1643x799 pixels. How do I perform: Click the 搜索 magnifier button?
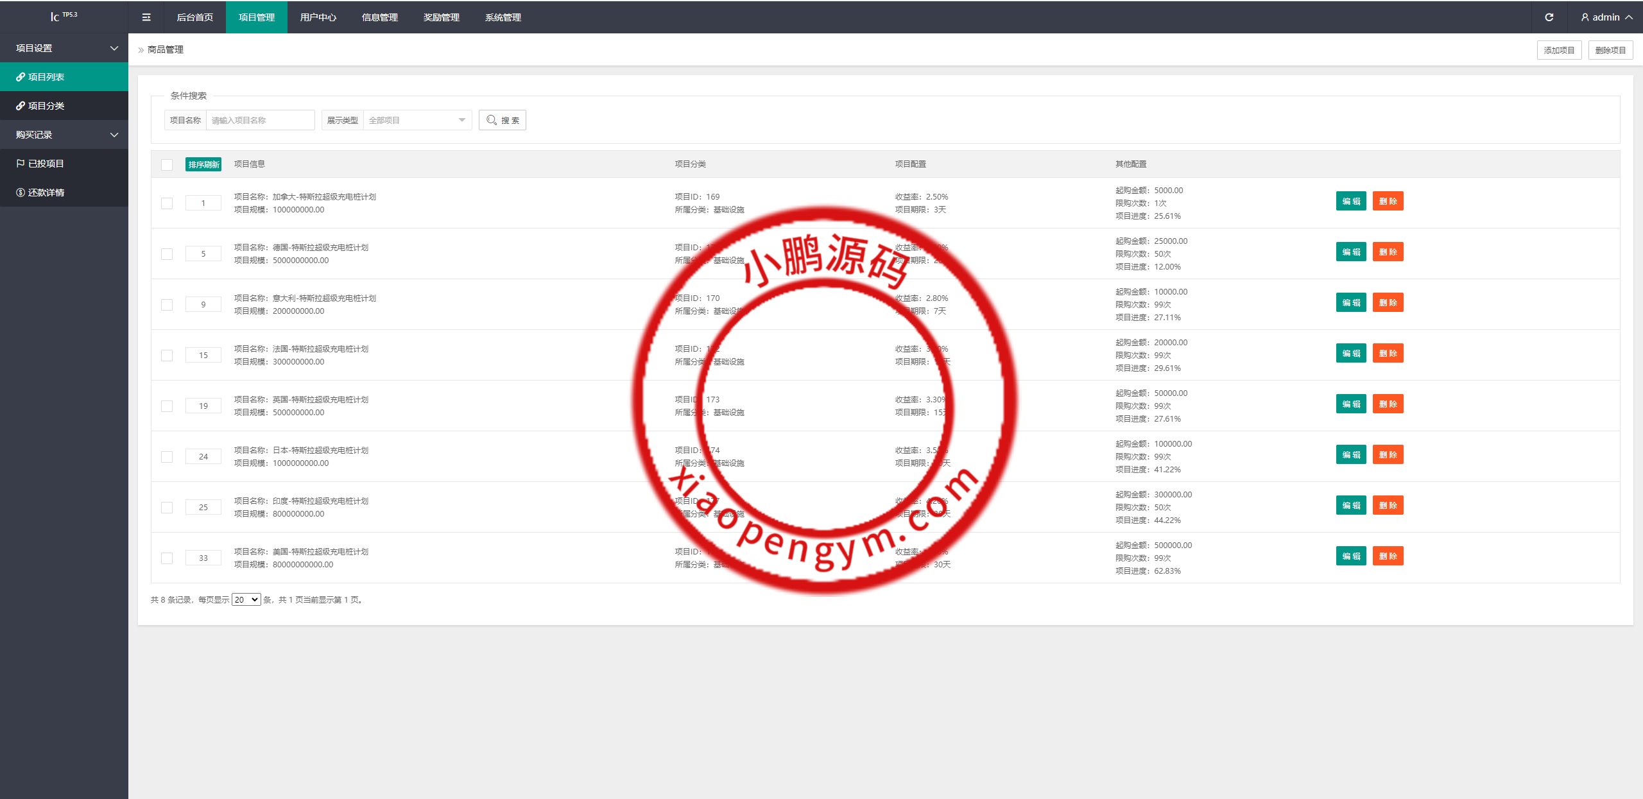tap(502, 120)
